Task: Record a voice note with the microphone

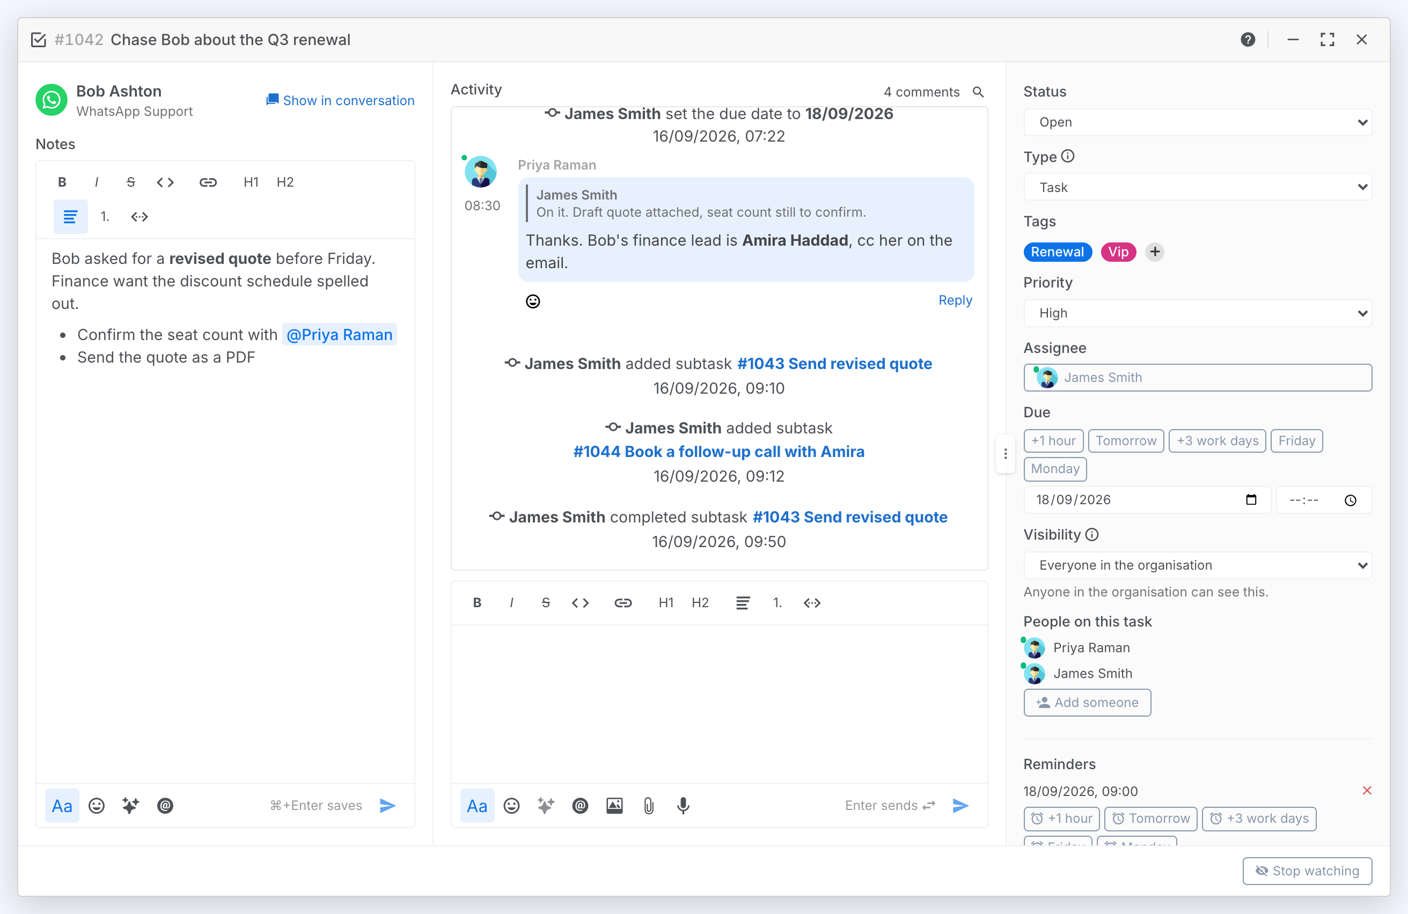Action: coord(683,805)
